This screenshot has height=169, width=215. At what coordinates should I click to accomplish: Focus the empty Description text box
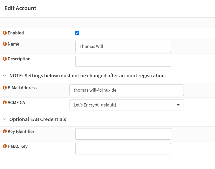[x=123, y=61]
